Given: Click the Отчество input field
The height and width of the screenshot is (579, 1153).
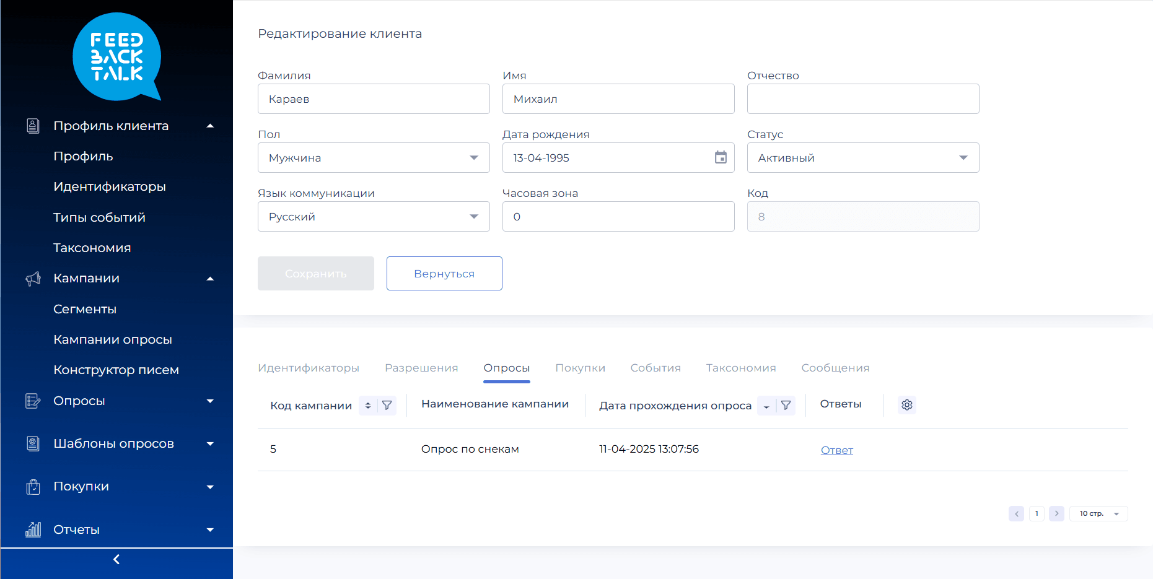Looking at the screenshot, I should click(x=862, y=99).
